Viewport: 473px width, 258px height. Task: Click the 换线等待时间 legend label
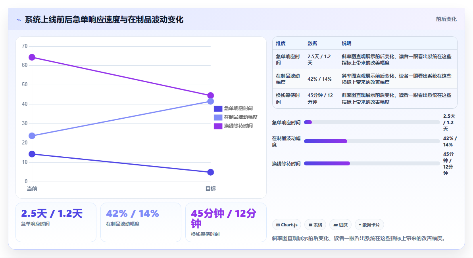point(238,126)
